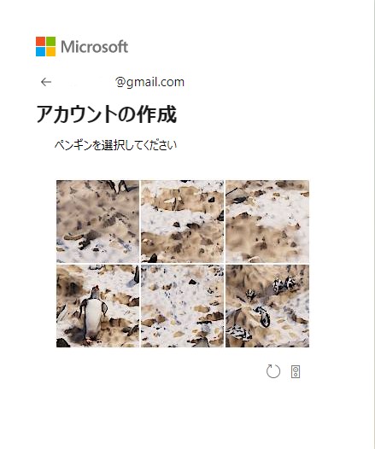Click the red square of the Microsoft logo

(40, 41)
